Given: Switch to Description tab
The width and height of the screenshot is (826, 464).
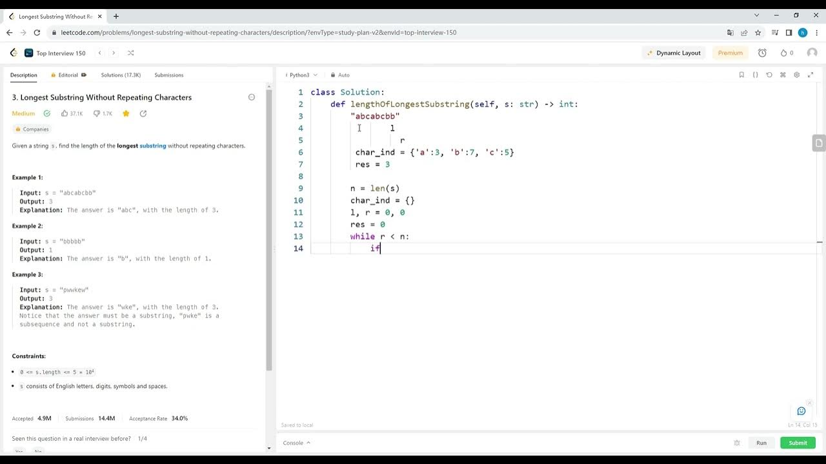Looking at the screenshot, I should [24, 75].
